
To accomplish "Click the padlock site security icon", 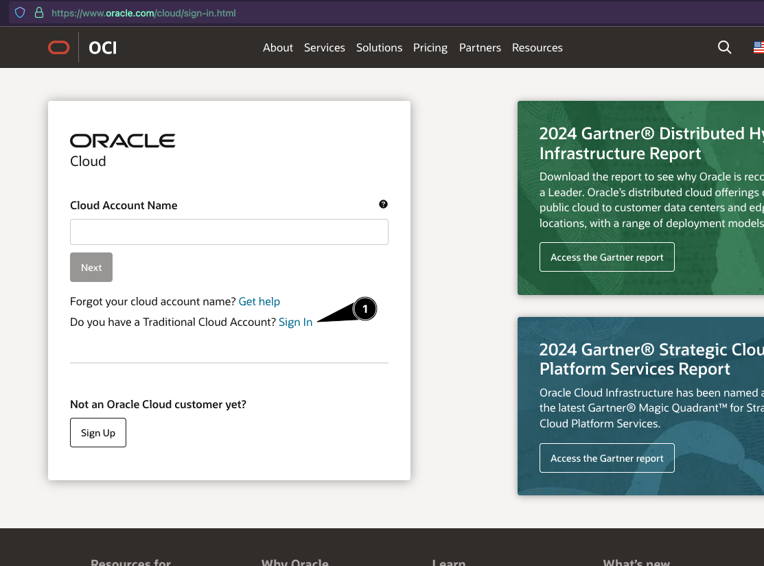I will click(x=39, y=12).
